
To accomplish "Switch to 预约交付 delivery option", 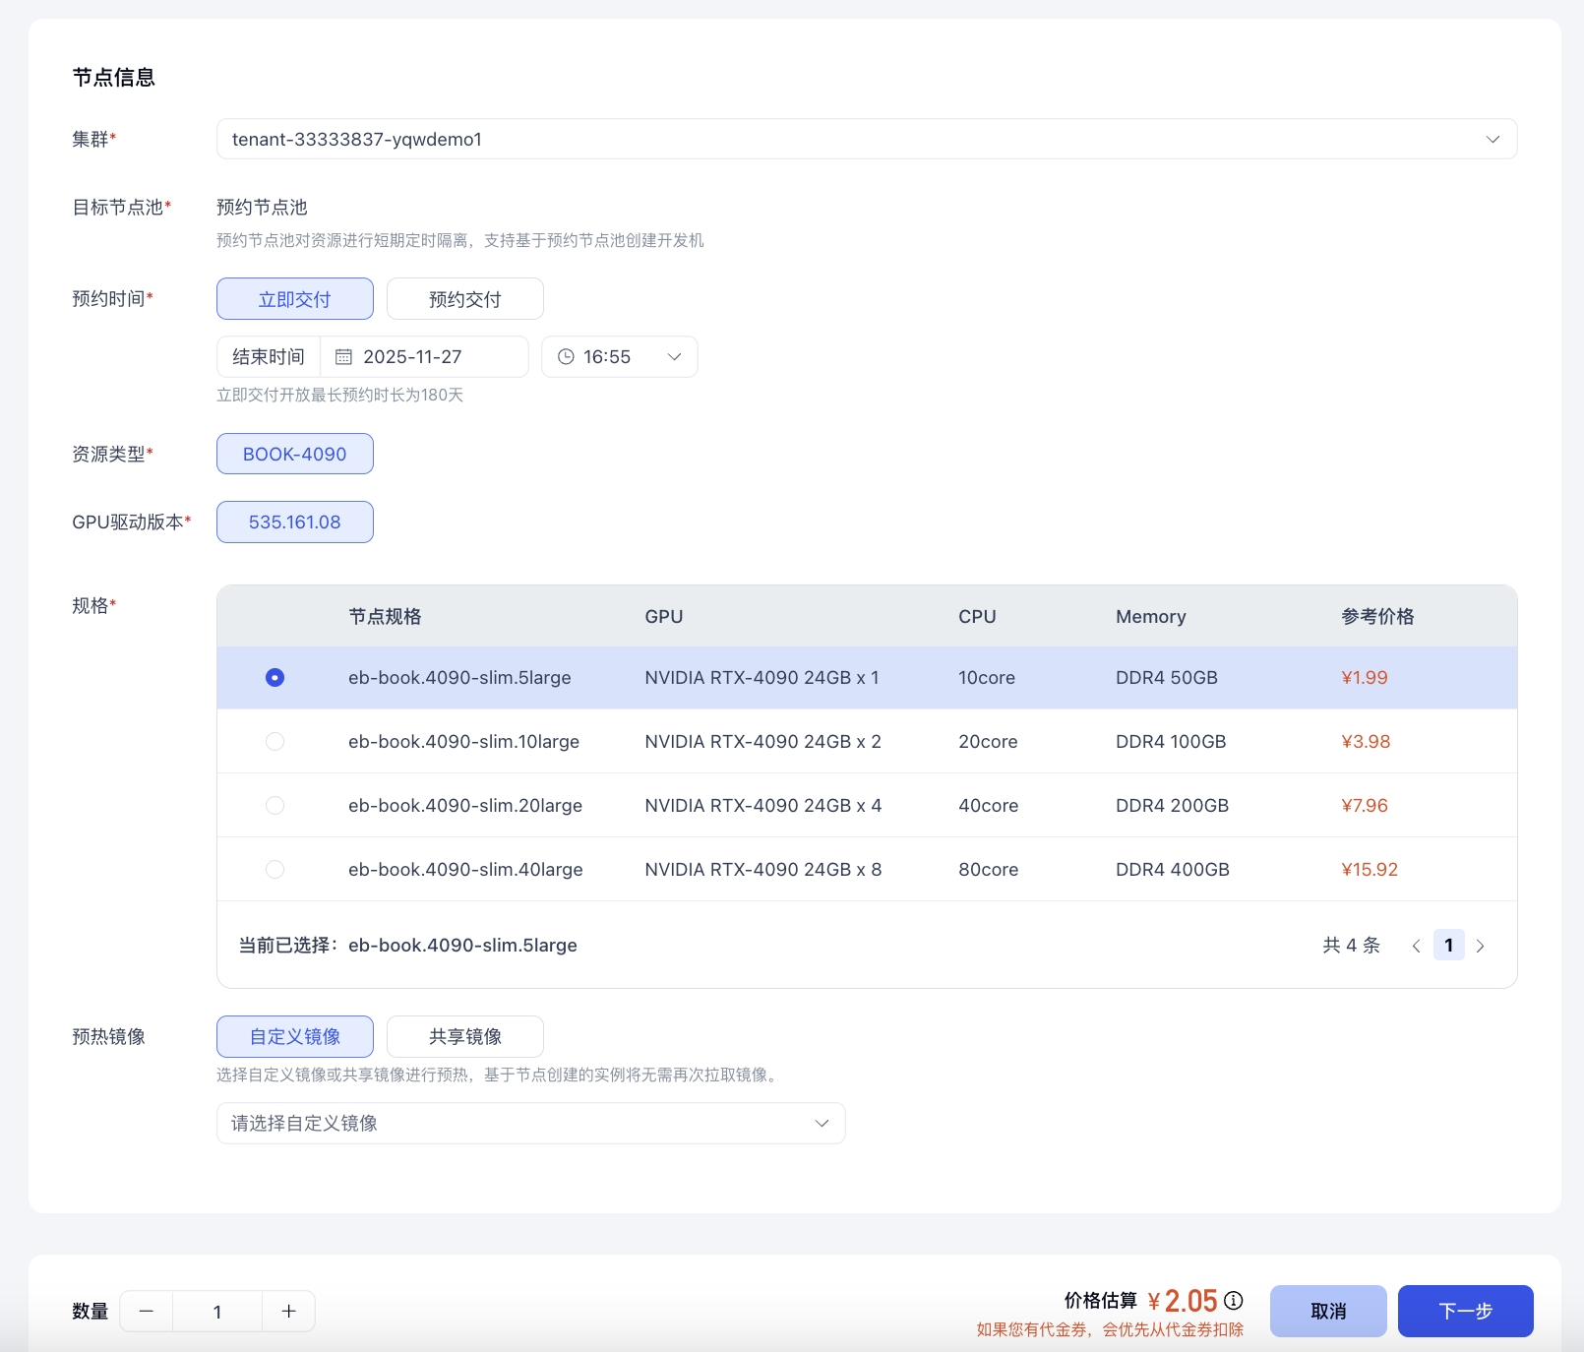I will [x=464, y=299].
